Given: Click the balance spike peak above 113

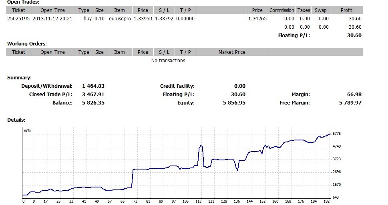Looking at the screenshot, I should pos(201,146).
